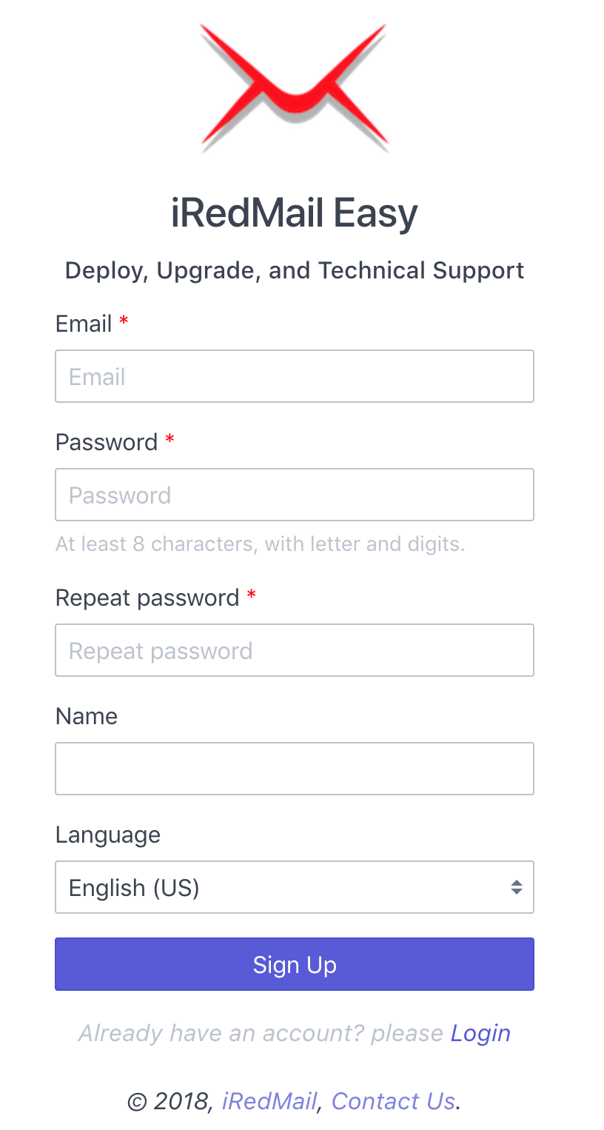Click the up-down arrows on Language selector
The height and width of the screenshot is (1130, 604).
pos(517,887)
